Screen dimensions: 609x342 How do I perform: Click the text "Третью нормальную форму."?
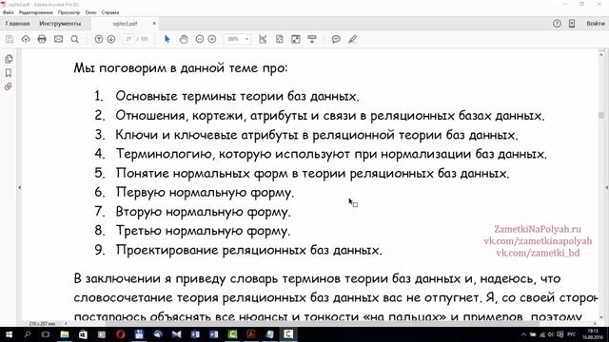[x=203, y=231]
